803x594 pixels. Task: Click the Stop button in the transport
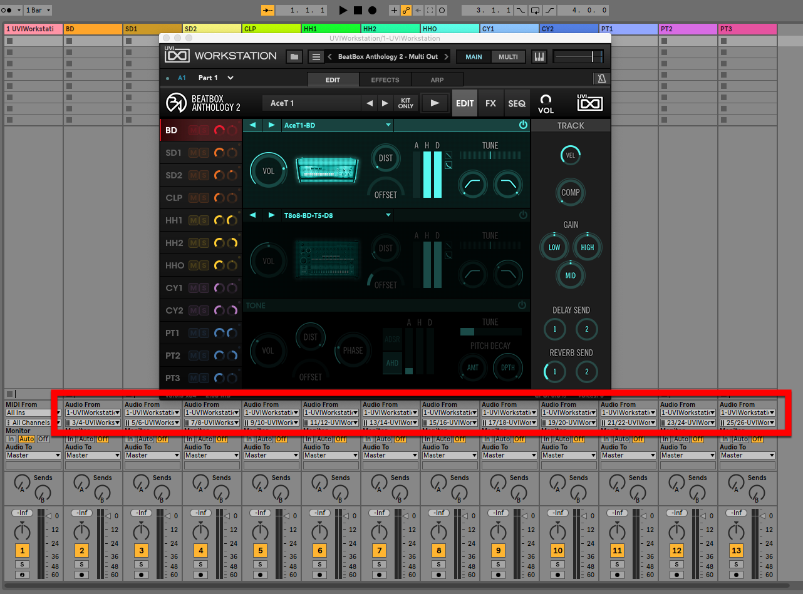pyautogui.click(x=358, y=10)
